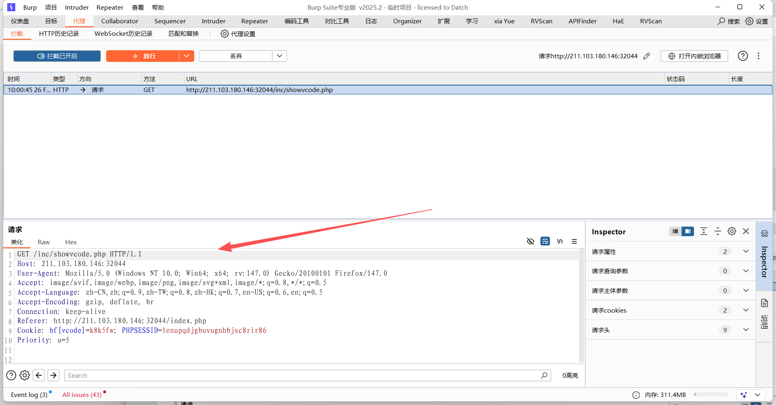Open request editor hamburger menu
The image size is (776, 405).
click(x=574, y=241)
